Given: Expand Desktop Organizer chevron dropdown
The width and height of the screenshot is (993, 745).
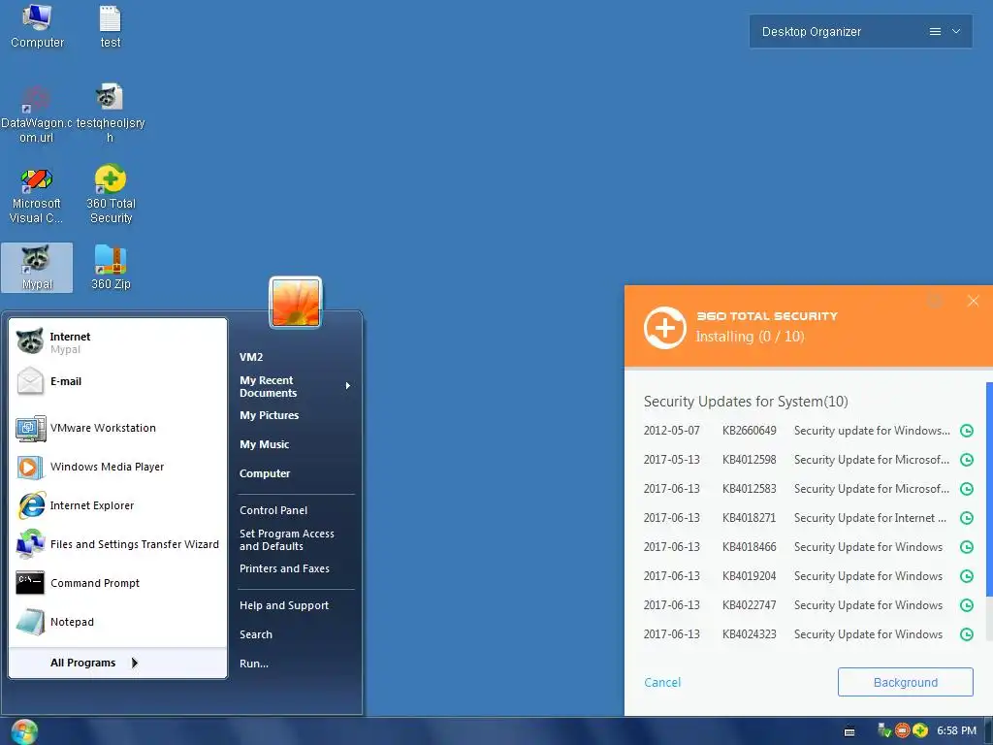Looking at the screenshot, I should (x=956, y=31).
